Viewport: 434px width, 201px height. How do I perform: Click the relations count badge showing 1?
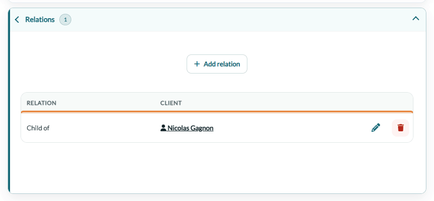66,20
